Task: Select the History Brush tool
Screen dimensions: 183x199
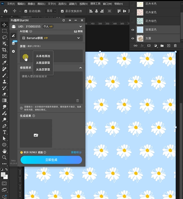Action: pos(4,88)
